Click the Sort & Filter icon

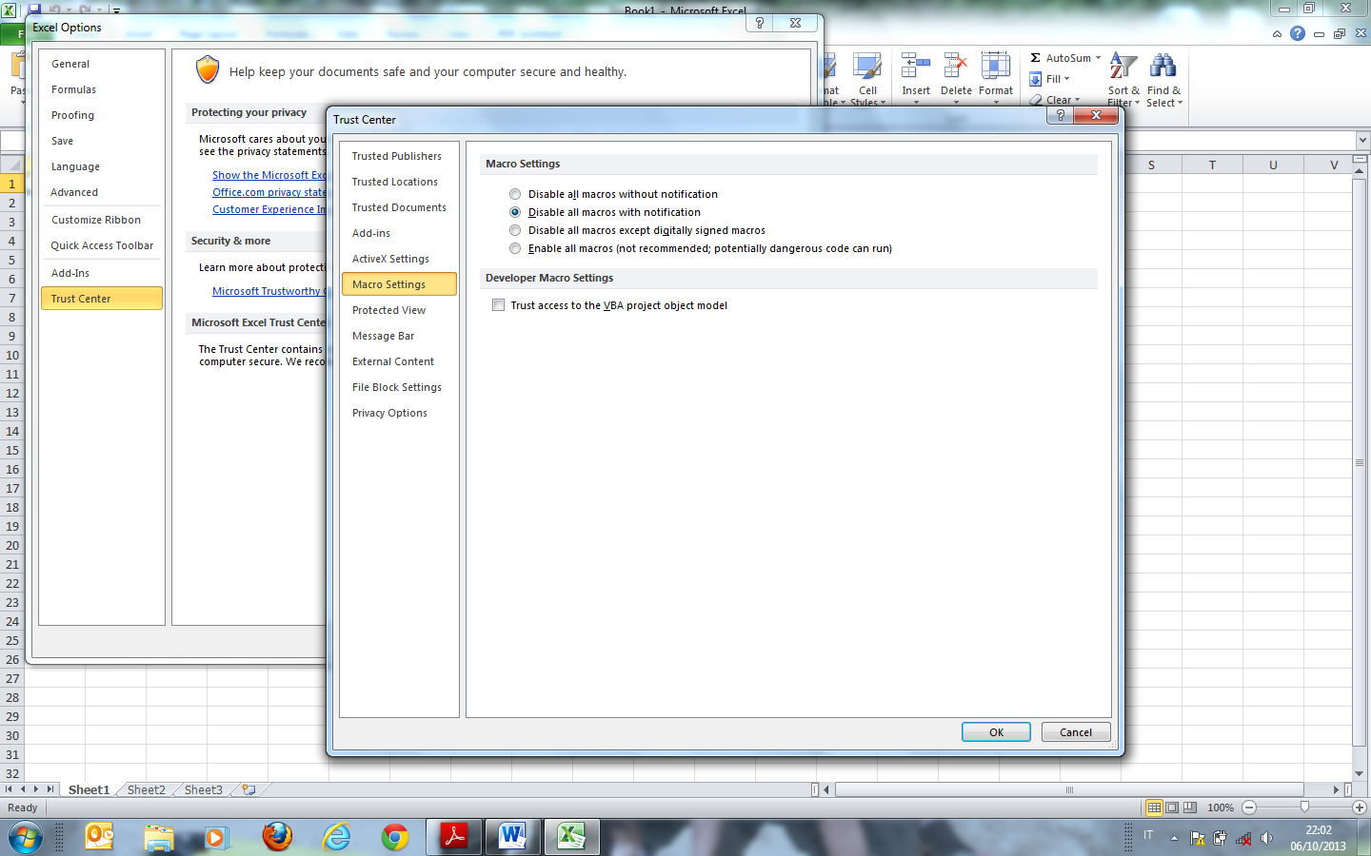pyautogui.click(x=1123, y=67)
